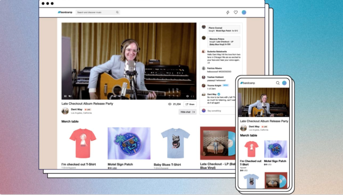The image size is (343, 195).
Task: Click the three window dots at top-left
Action: (x=47, y=3)
